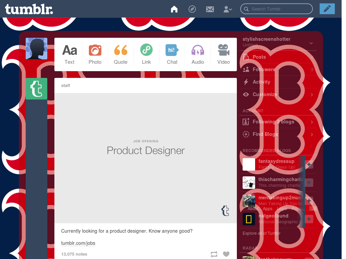Open the inbox envelope icon
Screen dimensions: 346x259
(x=210, y=9)
